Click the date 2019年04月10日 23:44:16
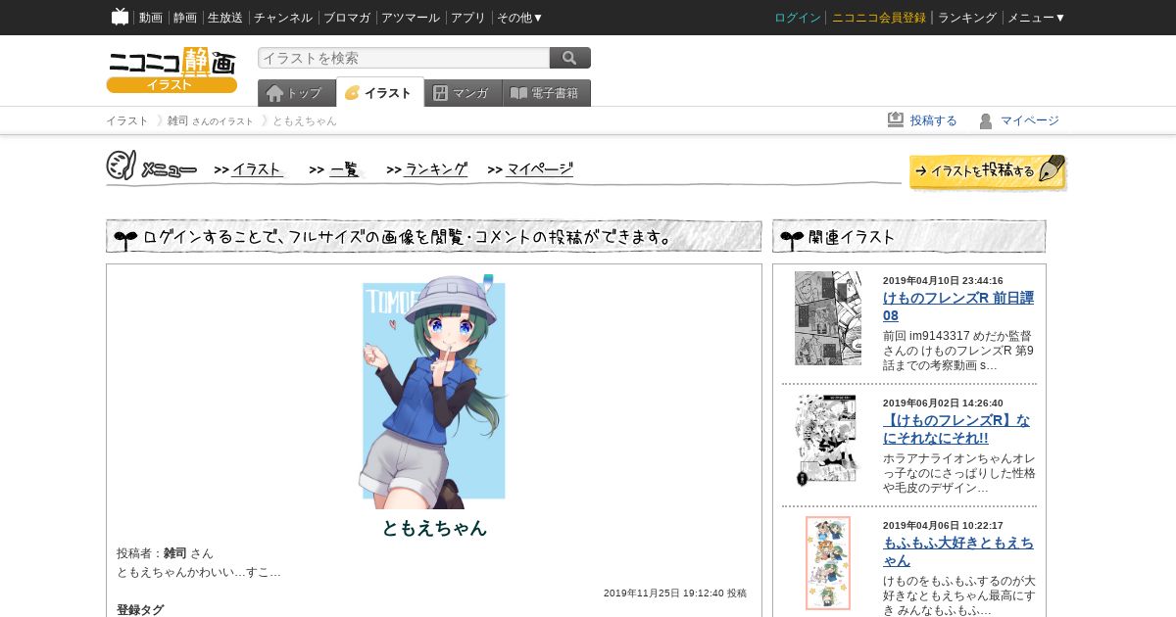The height and width of the screenshot is (617, 1176). (943, 281)
